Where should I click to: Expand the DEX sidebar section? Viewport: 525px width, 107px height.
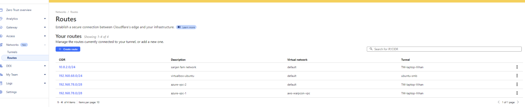45,66
